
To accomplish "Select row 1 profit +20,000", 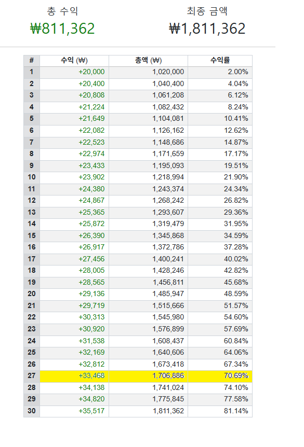I will [91, 72].
